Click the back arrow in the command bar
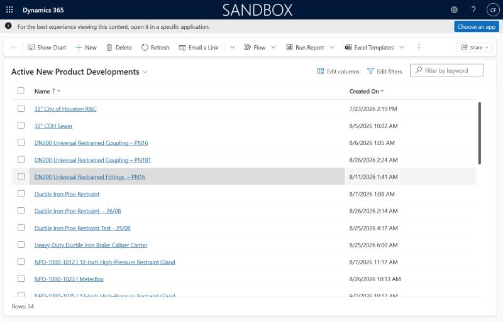Image resolution: width=503 pixels, height=322 pixels. tap(14, 48)
